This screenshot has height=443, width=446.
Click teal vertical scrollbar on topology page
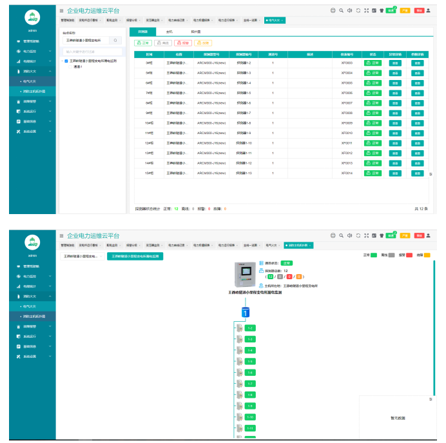(x=434, y=328)
